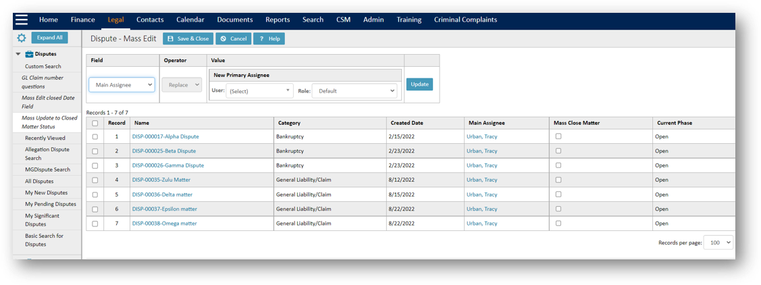Open the CSM menu
The width and height of the screenshot is (761, 285).
tap(344, 20)
